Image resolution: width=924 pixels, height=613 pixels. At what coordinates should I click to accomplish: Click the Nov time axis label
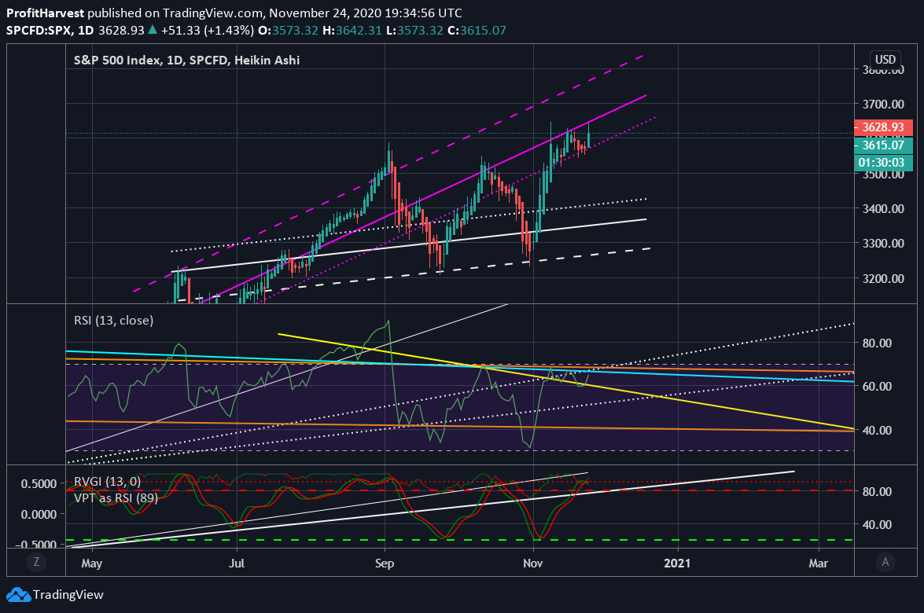click(x=532, y=563)
